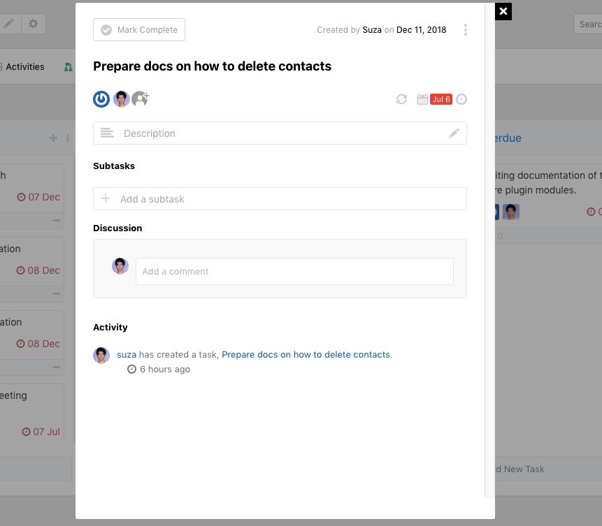602x526 pixels.
Task: Click the pencil edit icon in Description
Action: coord(454,133)
